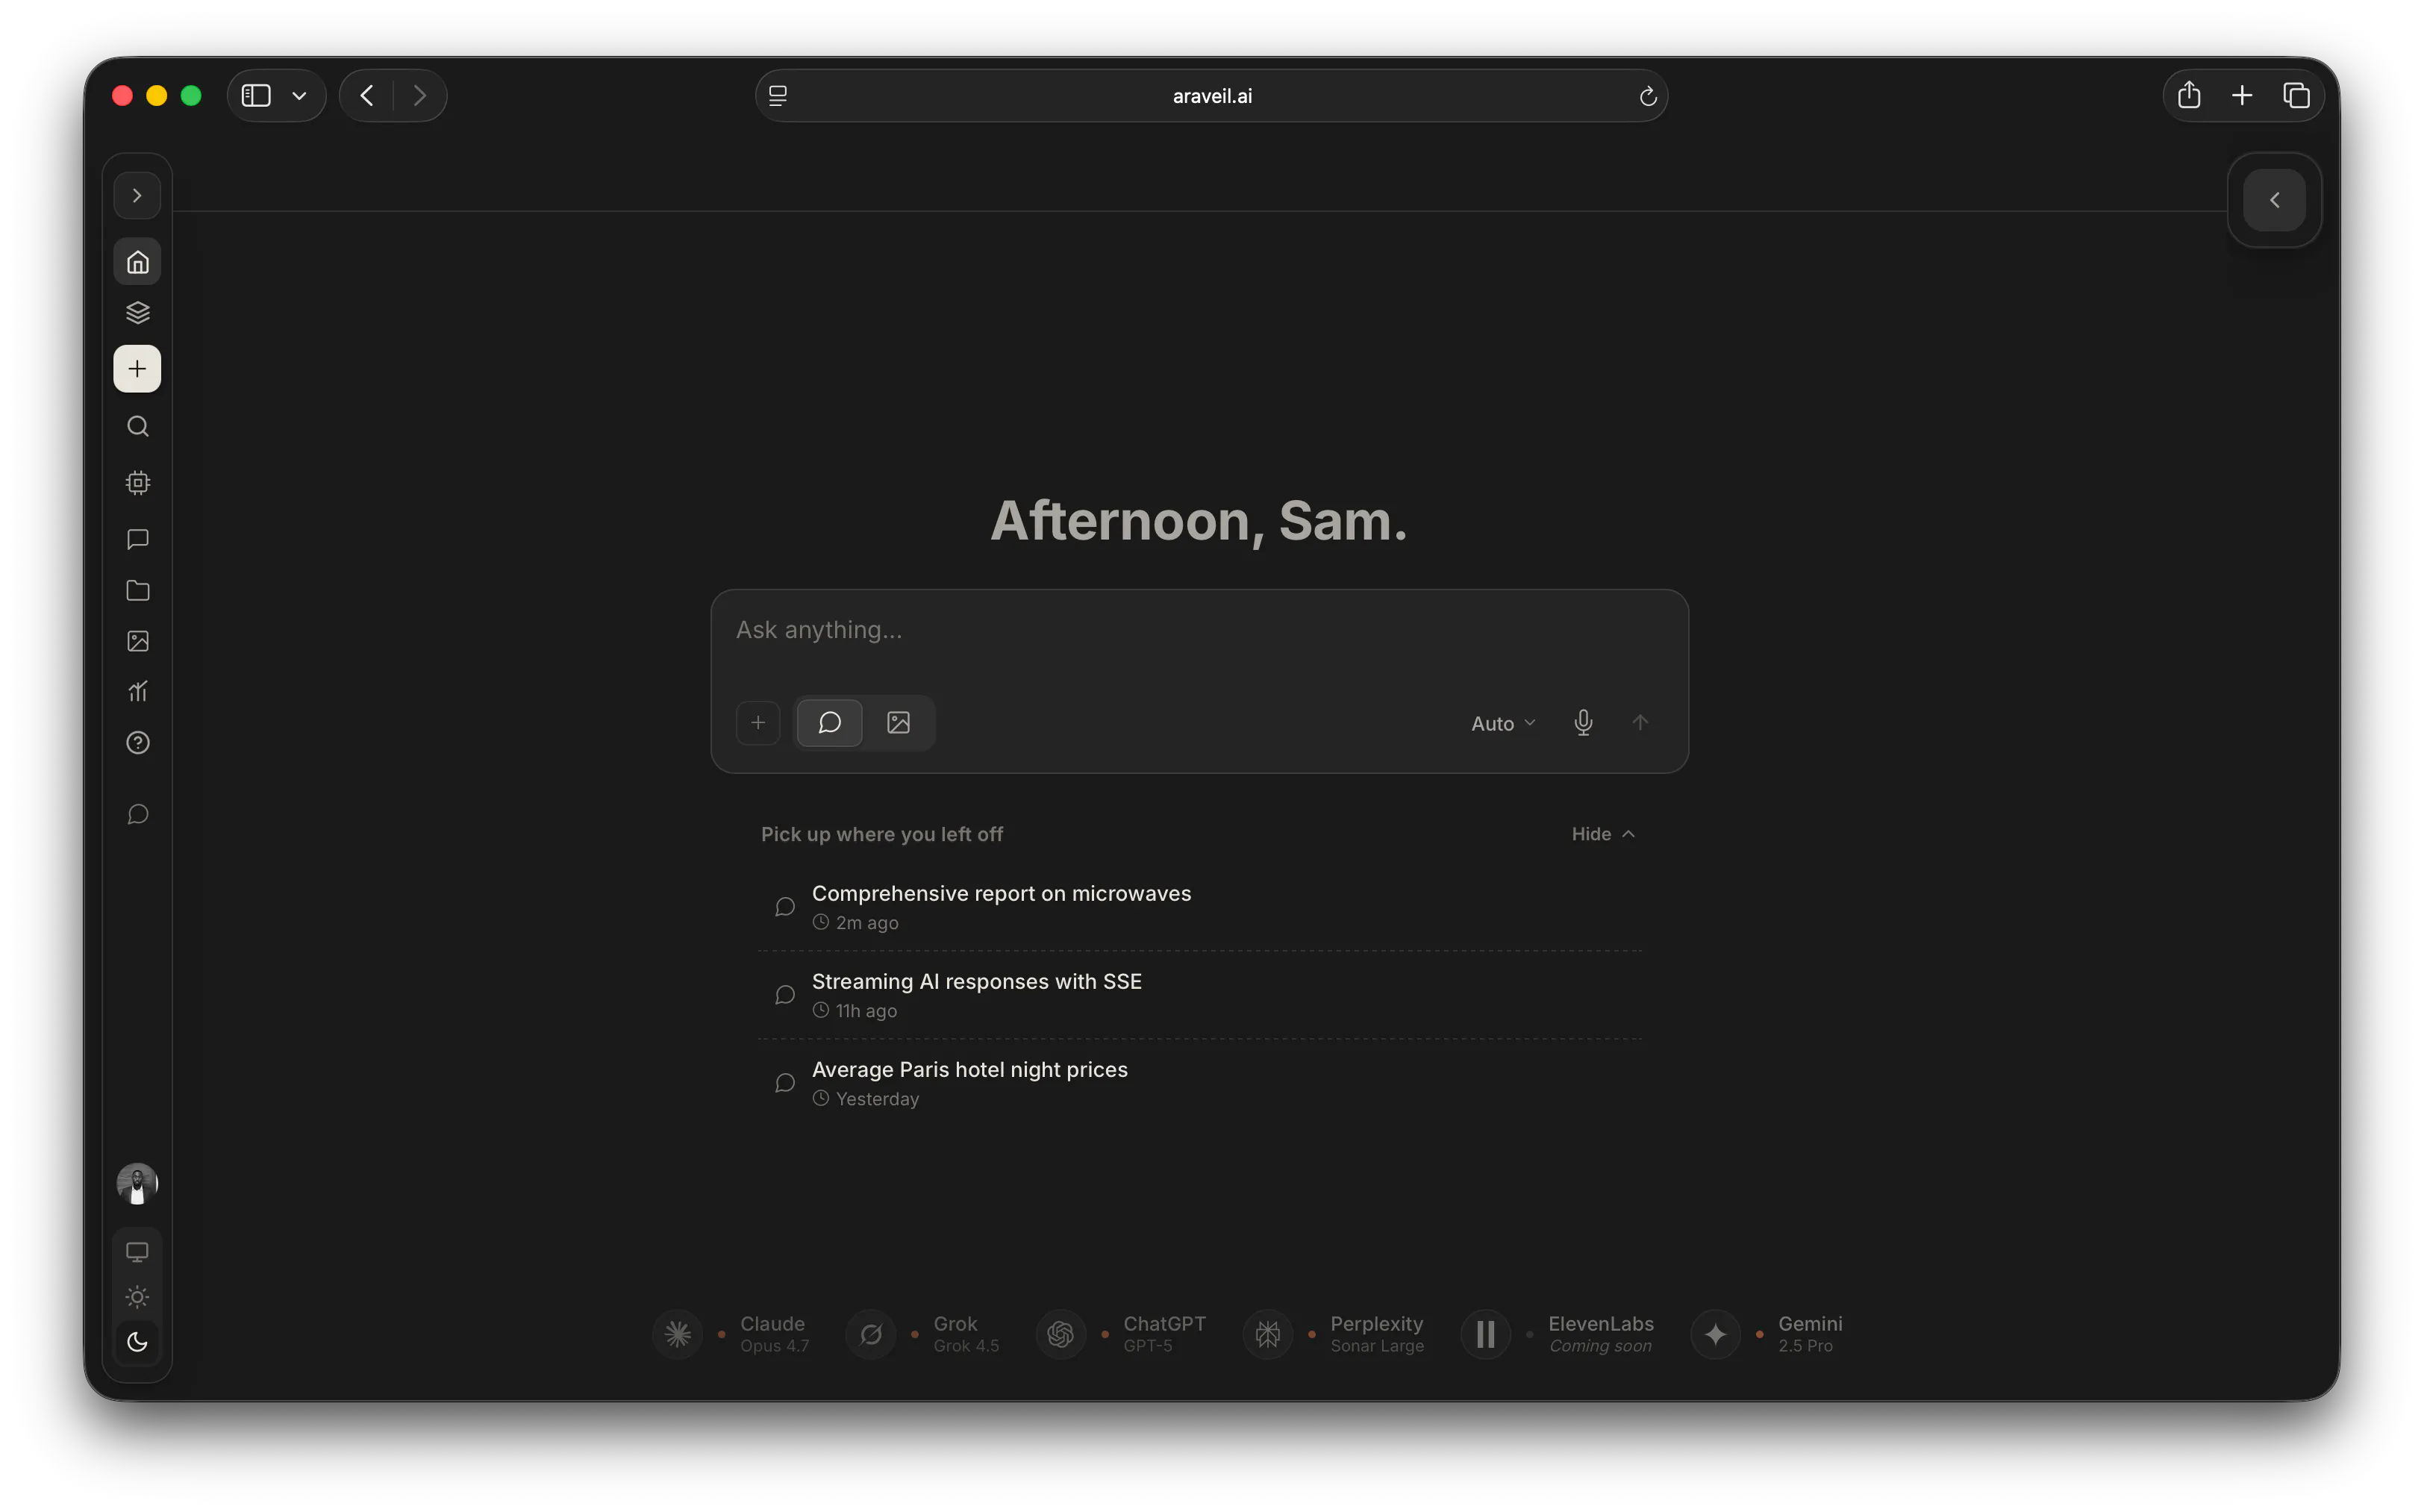Open user profile avatar
This screenshot has height=1512, width=2424.
click(x=137, y=1184)
